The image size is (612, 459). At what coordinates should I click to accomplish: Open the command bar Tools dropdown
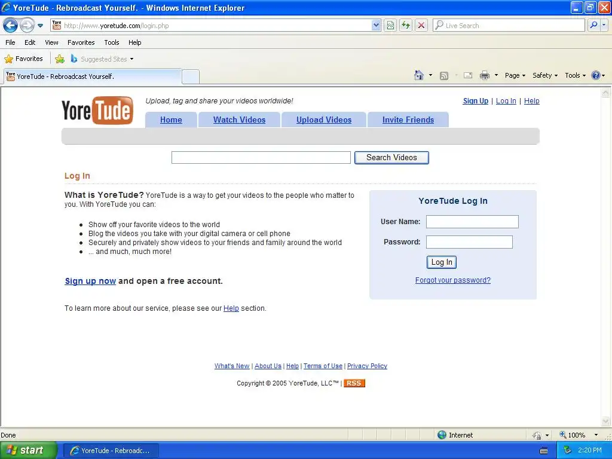pyautogui.click(x=575, y=75)
